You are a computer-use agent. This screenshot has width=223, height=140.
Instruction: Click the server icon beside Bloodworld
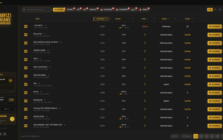pyautogui.click(x=26, y=101)
